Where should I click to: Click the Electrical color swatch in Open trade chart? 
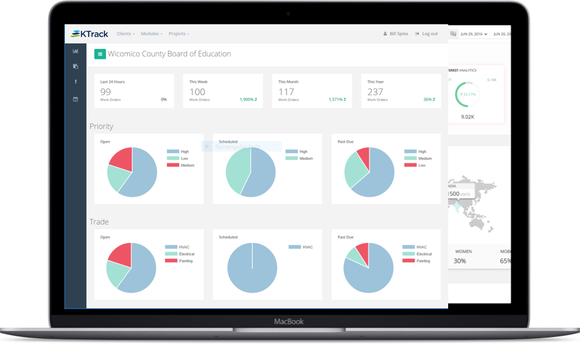(171, 253)
